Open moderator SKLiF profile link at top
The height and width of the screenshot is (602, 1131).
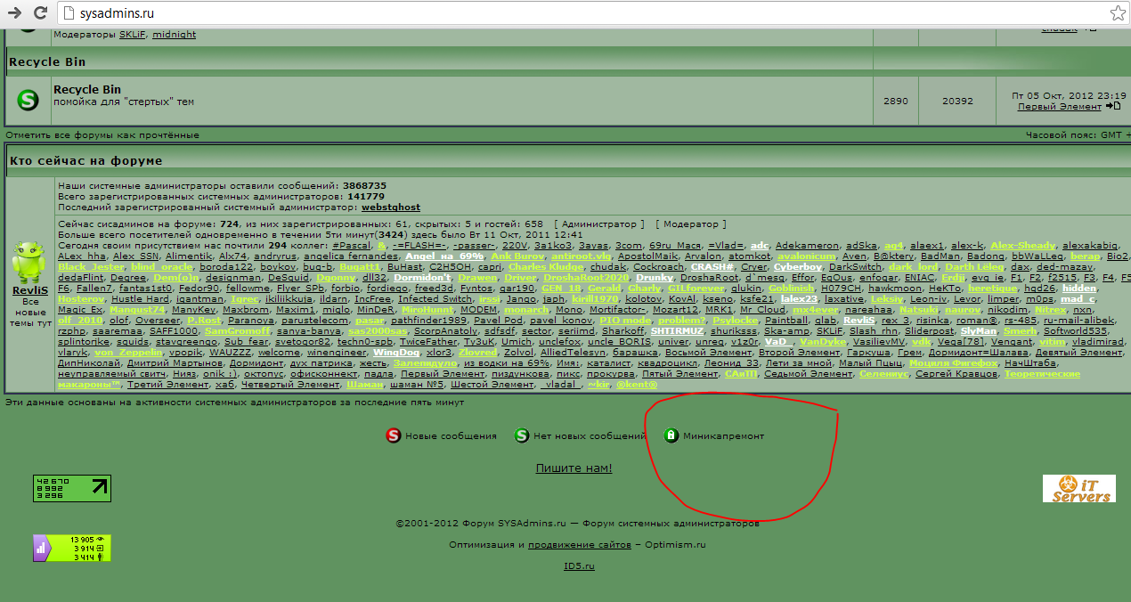pyautogui.click(x=133, y=35)
